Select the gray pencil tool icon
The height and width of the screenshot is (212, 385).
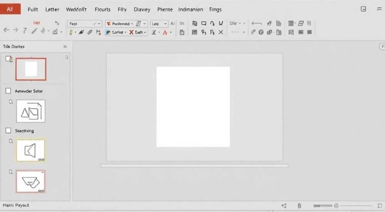click(34, 31)
